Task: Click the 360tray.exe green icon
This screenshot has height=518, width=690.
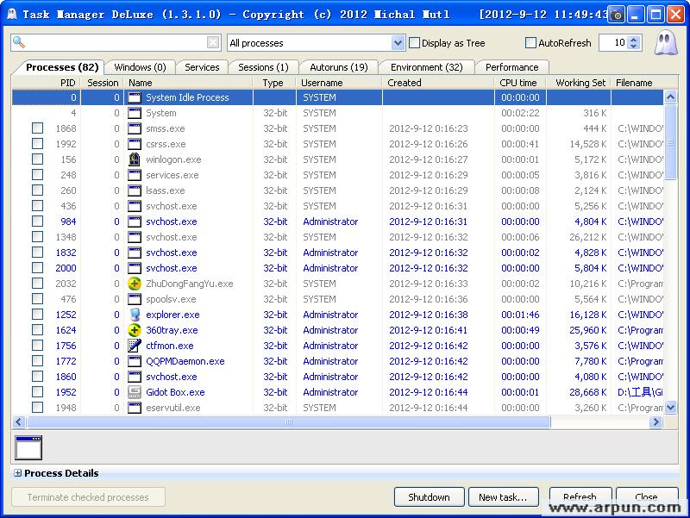Action: pos(134,330)
